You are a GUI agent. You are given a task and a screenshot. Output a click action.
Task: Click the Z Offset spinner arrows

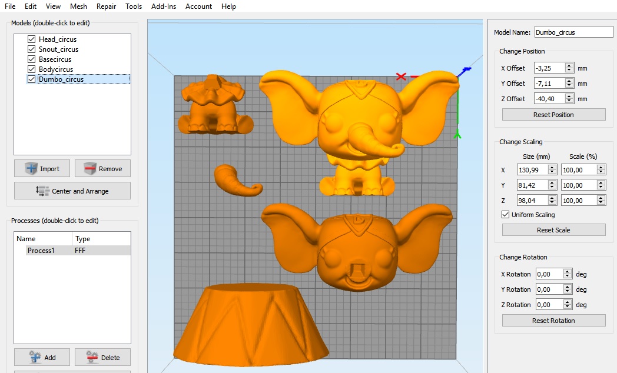click(x=569, y=99)
